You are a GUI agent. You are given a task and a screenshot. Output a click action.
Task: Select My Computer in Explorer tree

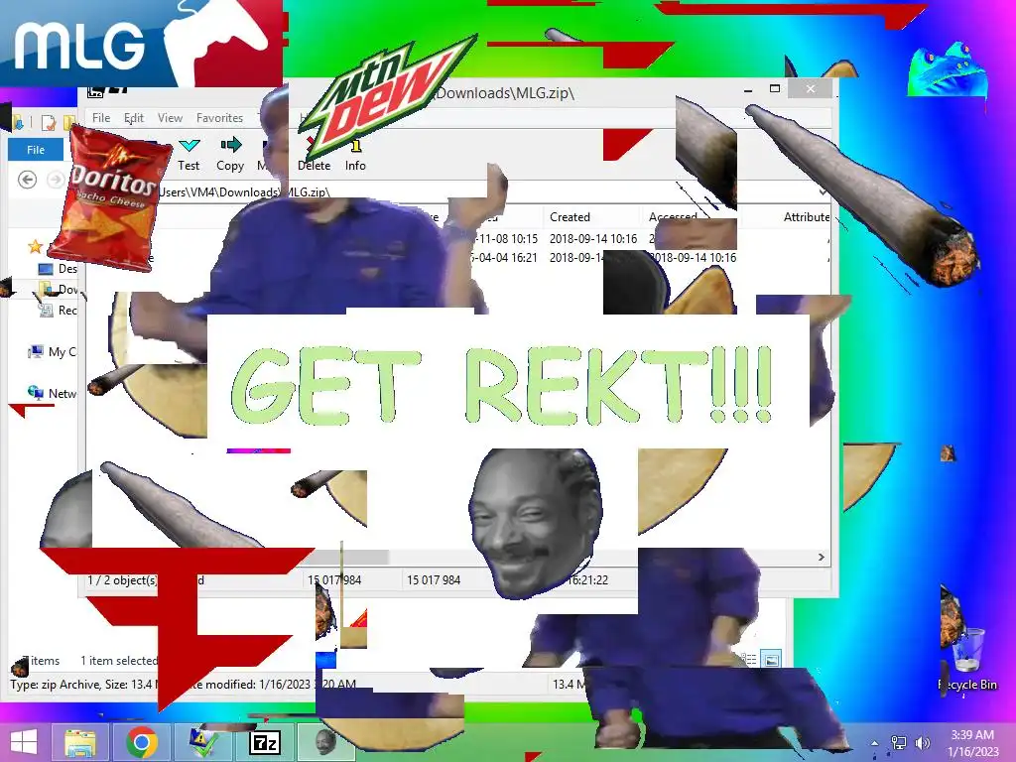tap(52, 352)
